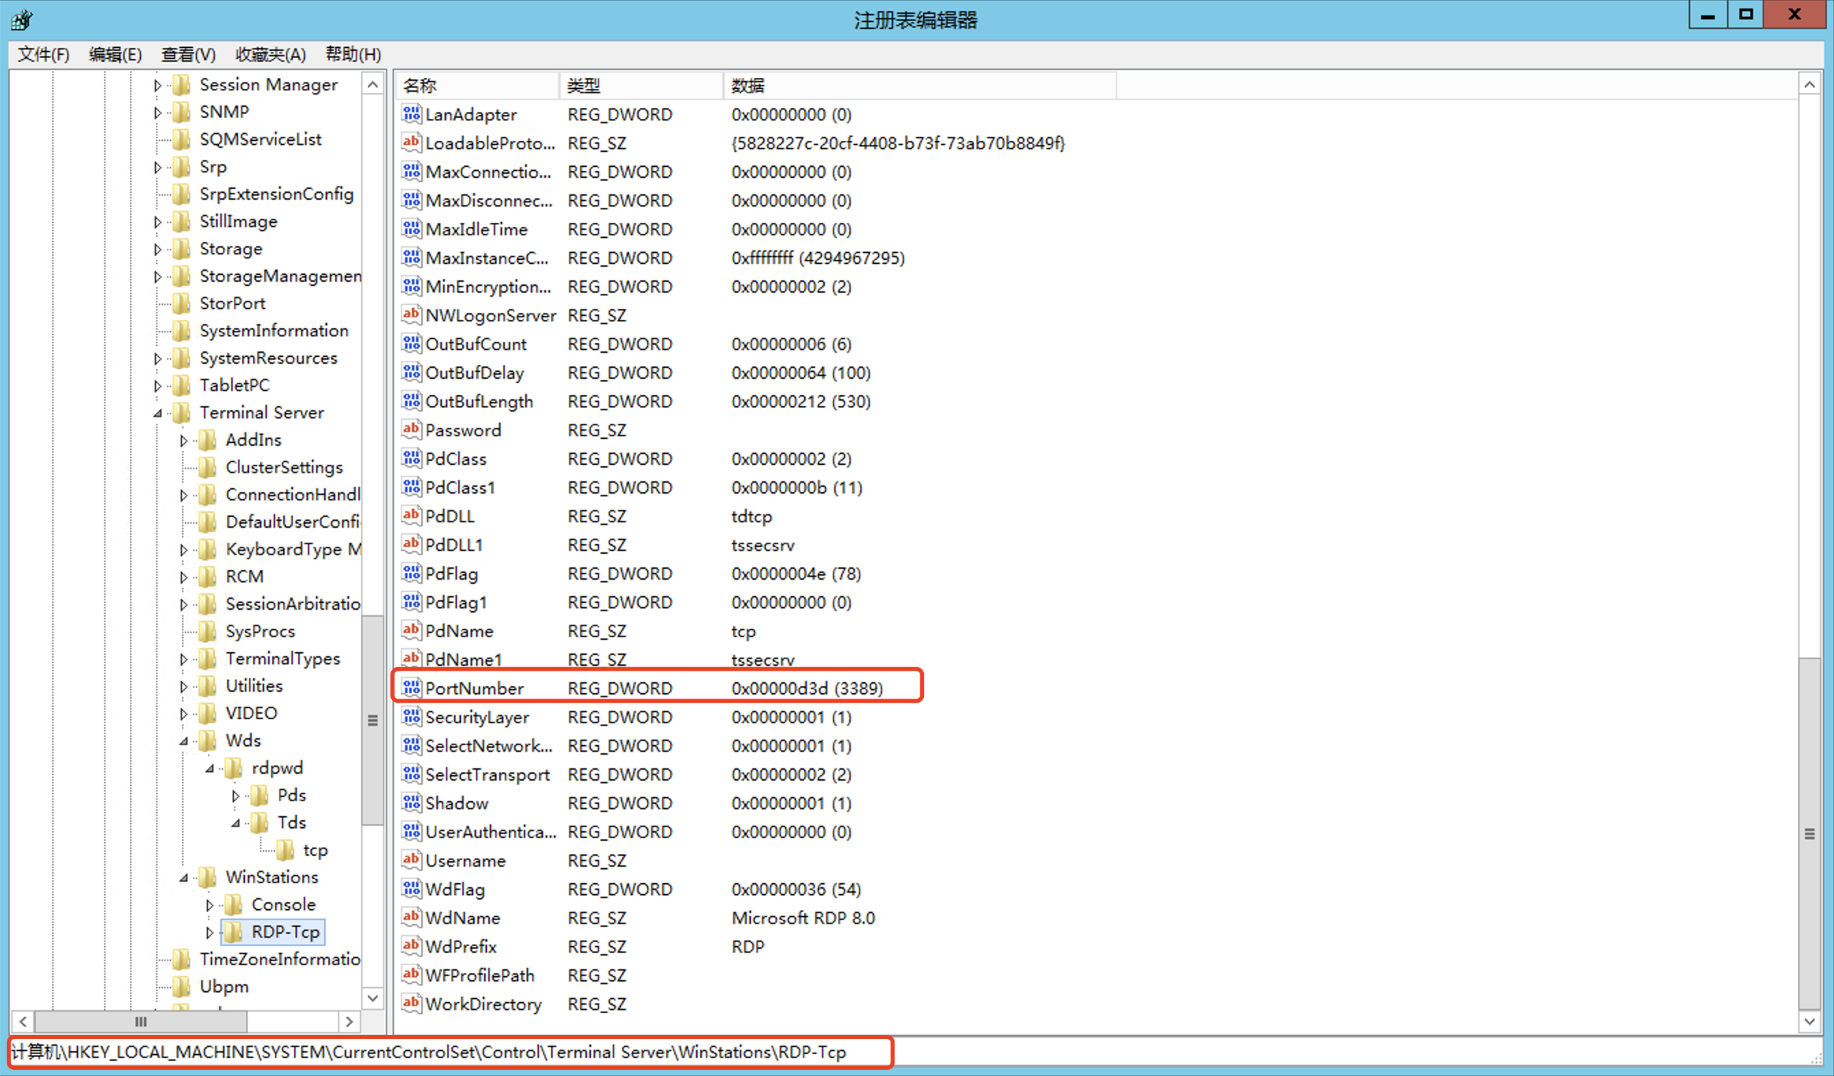
Task: Select the Tds key in tree
Action: [x=291, y=823]
